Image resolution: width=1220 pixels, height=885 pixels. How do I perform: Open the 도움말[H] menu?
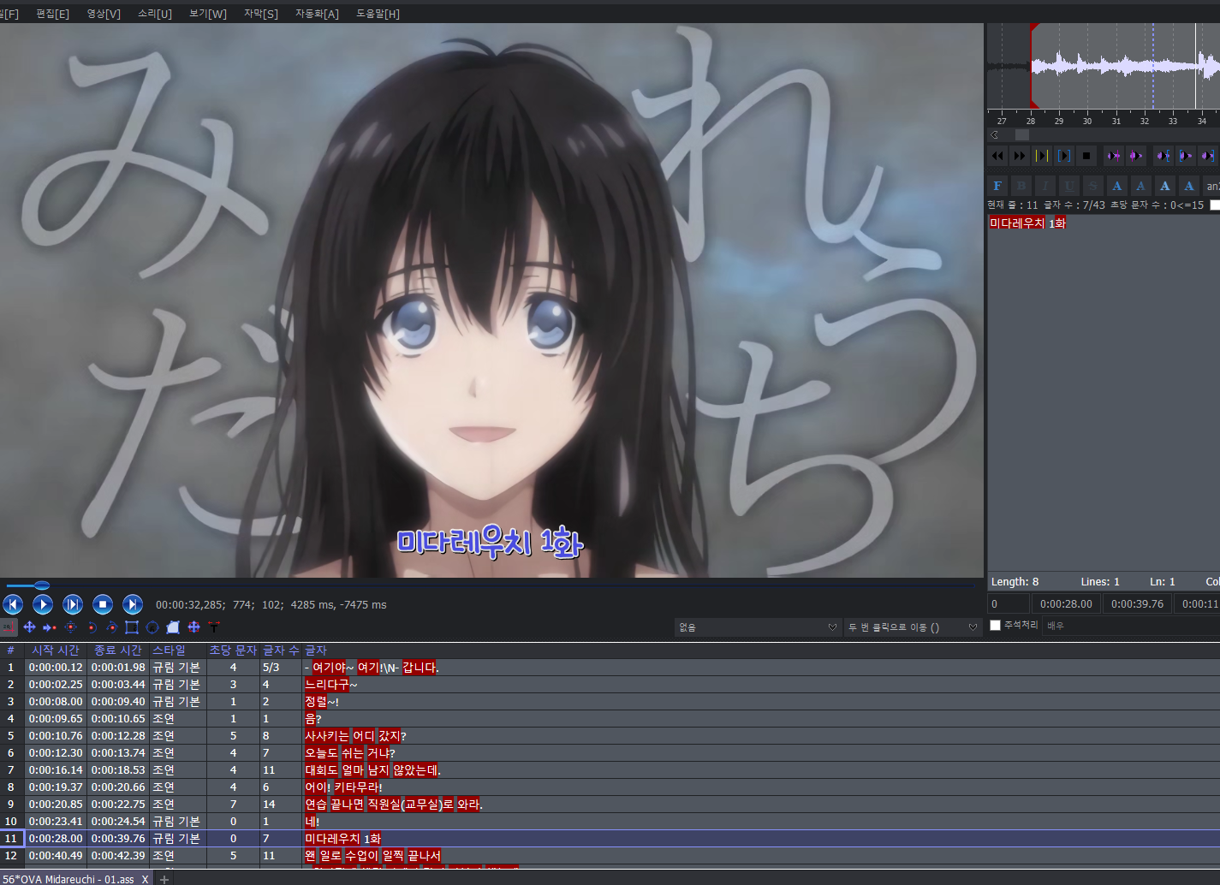tap(378, 14)
